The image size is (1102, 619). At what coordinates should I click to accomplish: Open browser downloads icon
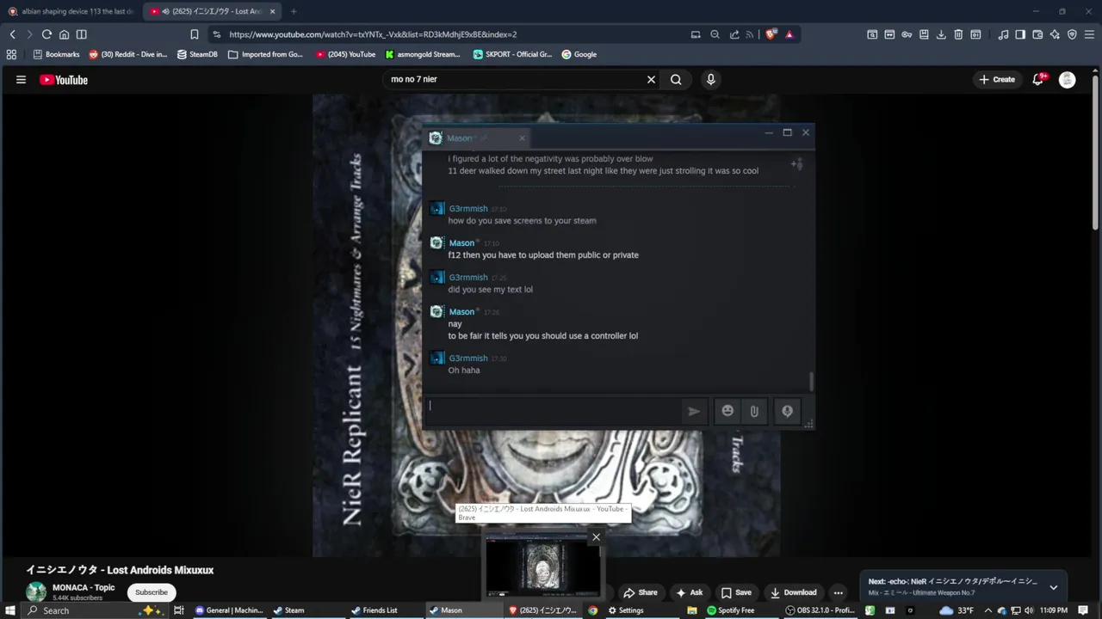coord(941,34)
